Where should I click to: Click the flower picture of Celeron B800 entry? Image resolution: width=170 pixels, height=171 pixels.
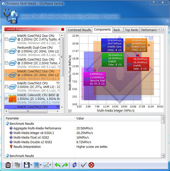pyautogui.click(x=12, y=98)
